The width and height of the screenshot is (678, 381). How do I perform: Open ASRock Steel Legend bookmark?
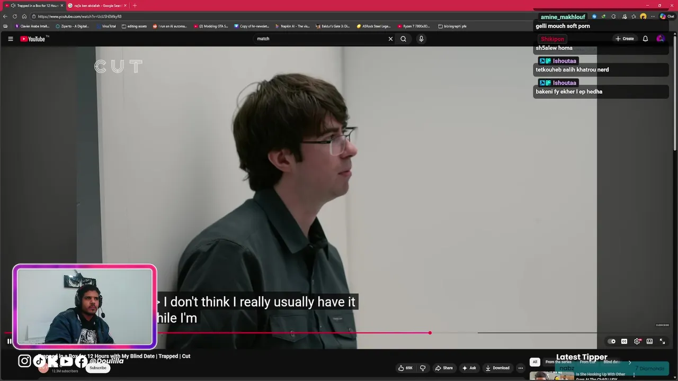(374, 26)
